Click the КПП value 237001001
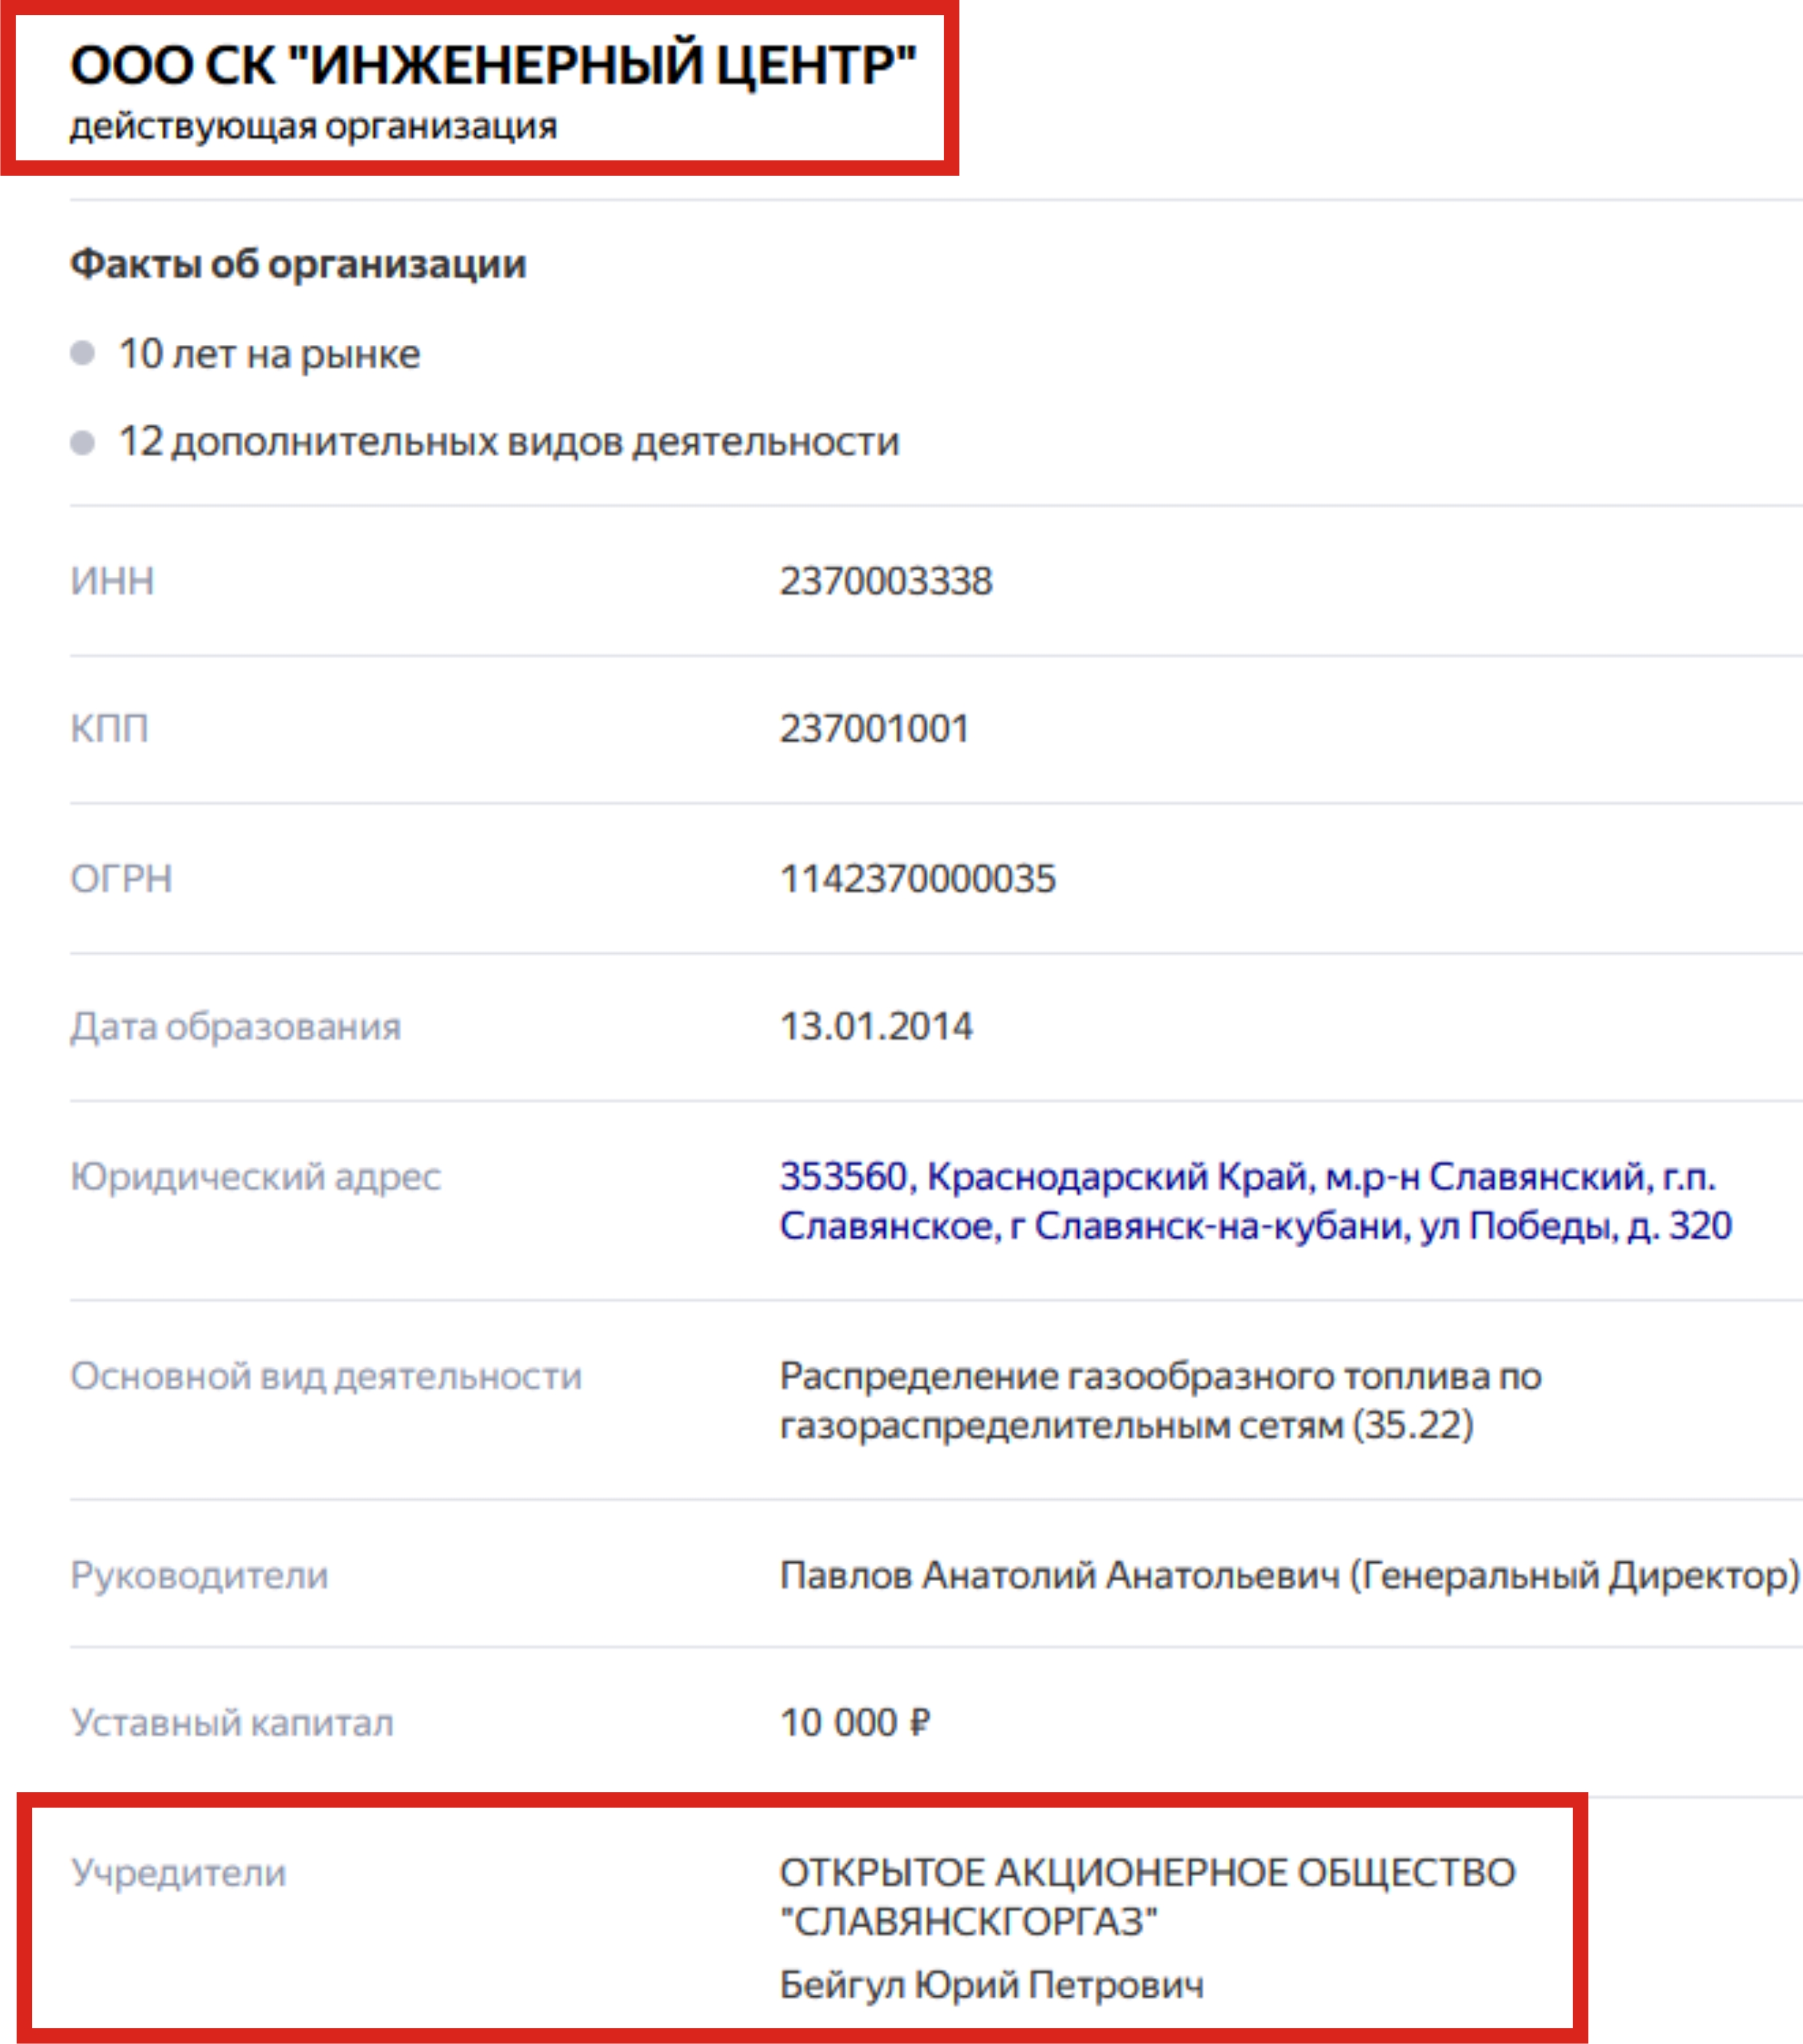 (874, 728)
